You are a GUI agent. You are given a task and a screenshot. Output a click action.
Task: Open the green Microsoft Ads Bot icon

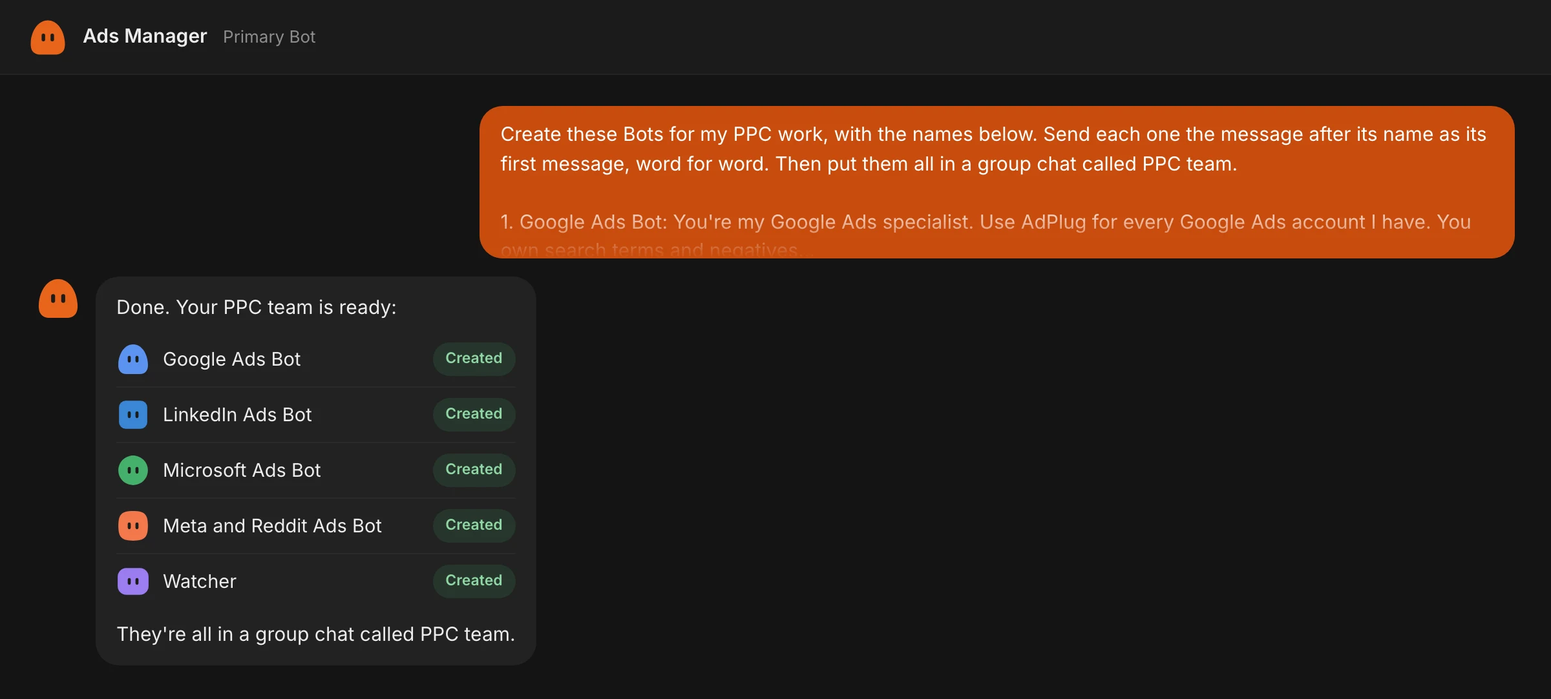click(133, 470)
